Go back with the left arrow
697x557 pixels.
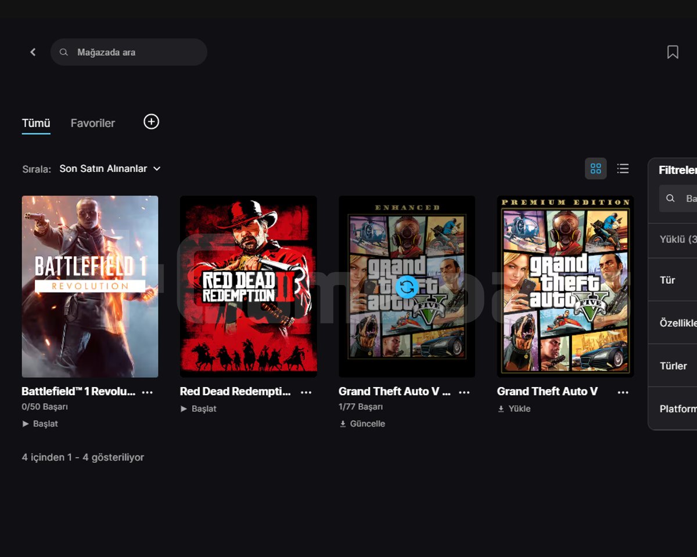tap(33, 52)
